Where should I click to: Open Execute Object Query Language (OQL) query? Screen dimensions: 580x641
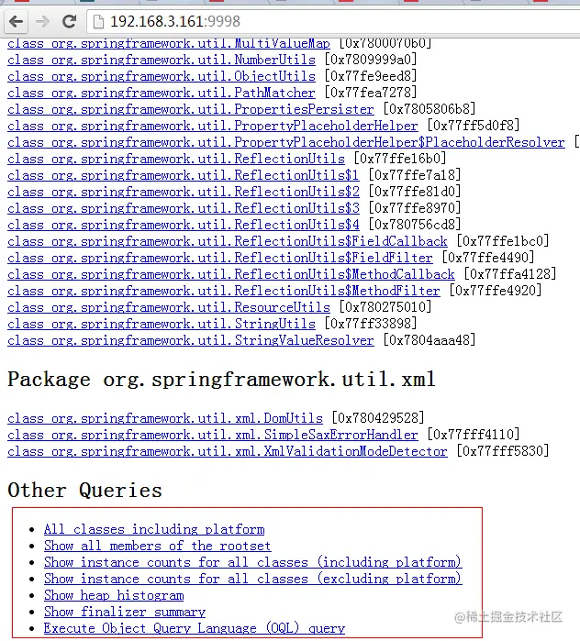tap(195, 628)
